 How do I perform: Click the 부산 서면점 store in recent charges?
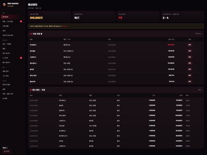click(93, 126)
